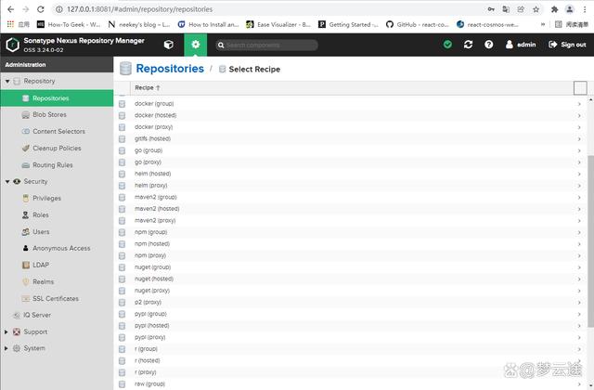
Task: Open Roles under Security
Action: coord(57,214)
